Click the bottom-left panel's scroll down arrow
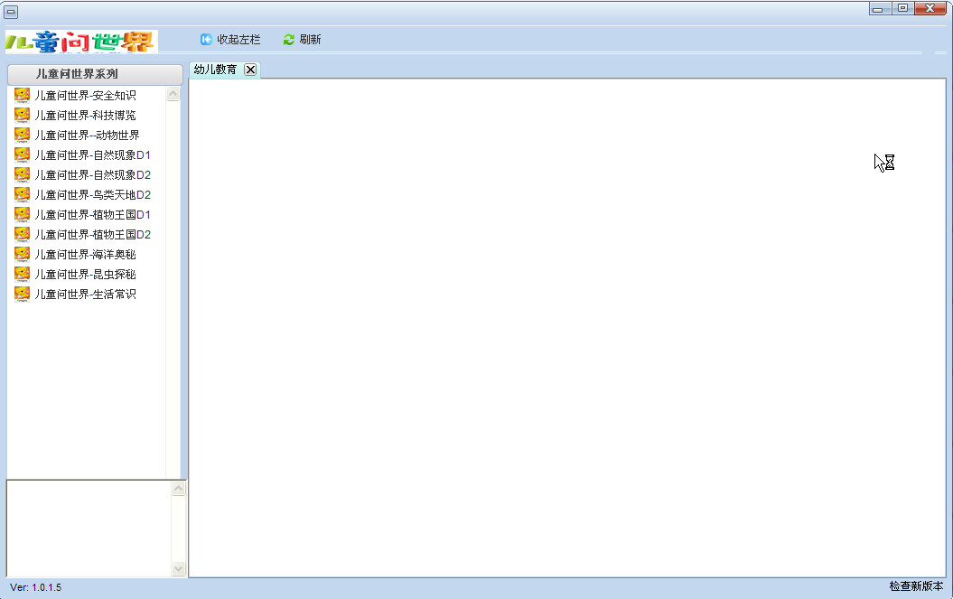Viewport: 953px width, 599px height. [x=178, y=568]
